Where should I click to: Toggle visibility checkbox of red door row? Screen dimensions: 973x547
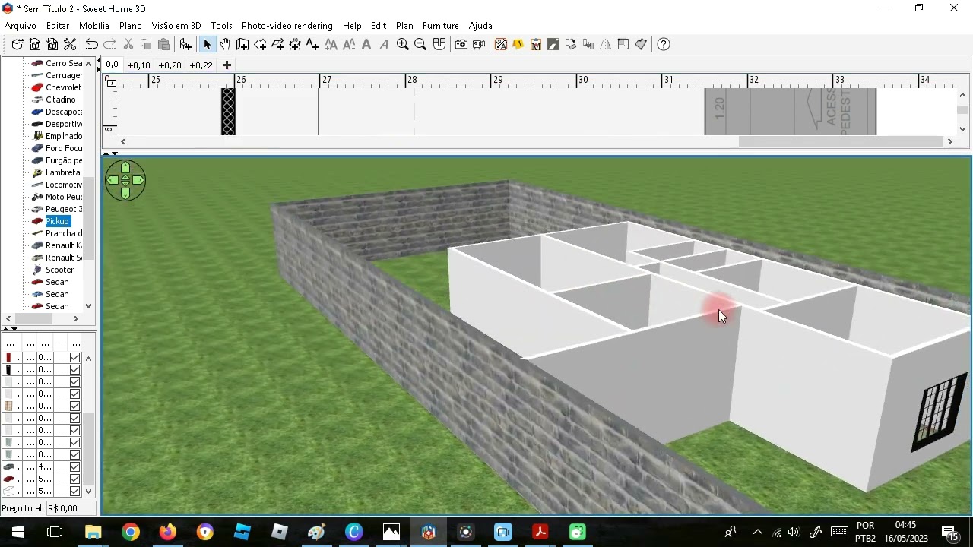pos(75,358)
